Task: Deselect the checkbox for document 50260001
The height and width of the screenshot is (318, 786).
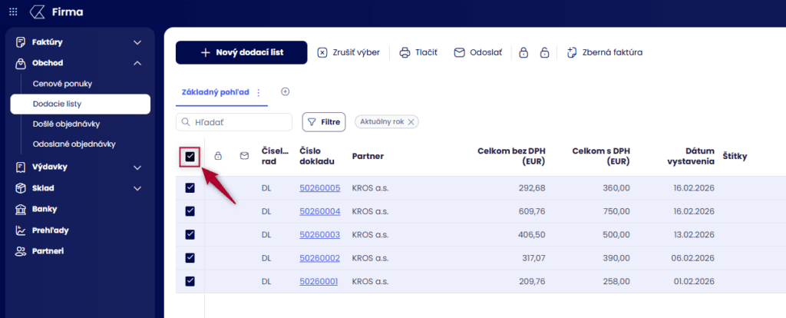Action: (190, 281)
